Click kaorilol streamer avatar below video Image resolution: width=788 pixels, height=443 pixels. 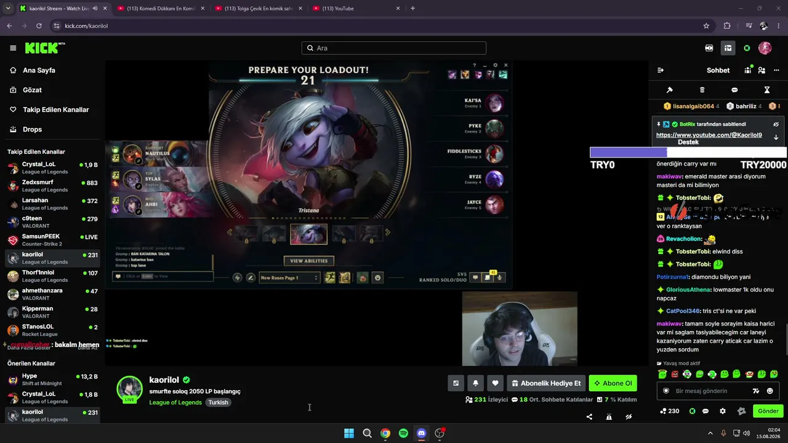tap(130, 389)
